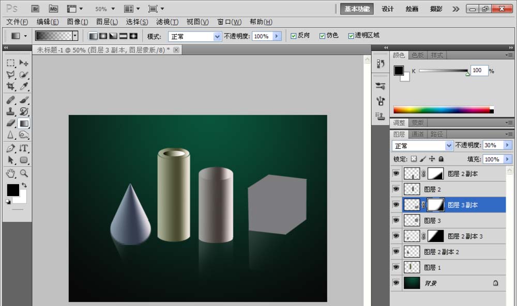This screenshot has width=517, height=306.
Task: Select the Rectangular Marquee tool
Action: pyautogui.click(x=10, y=63)
